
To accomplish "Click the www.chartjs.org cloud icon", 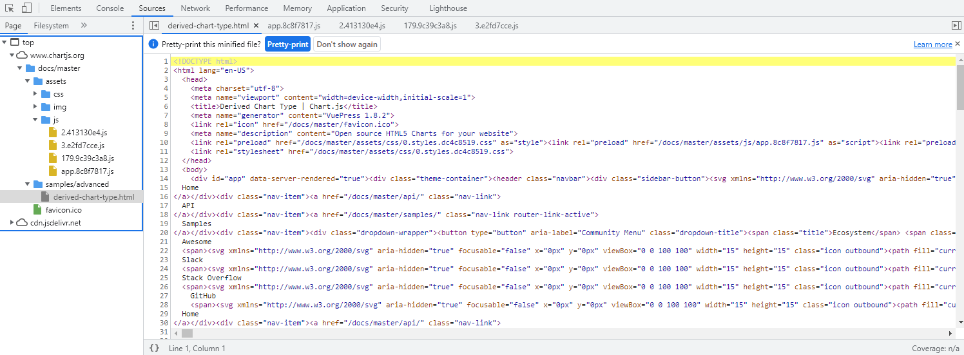I will [22, 55].
